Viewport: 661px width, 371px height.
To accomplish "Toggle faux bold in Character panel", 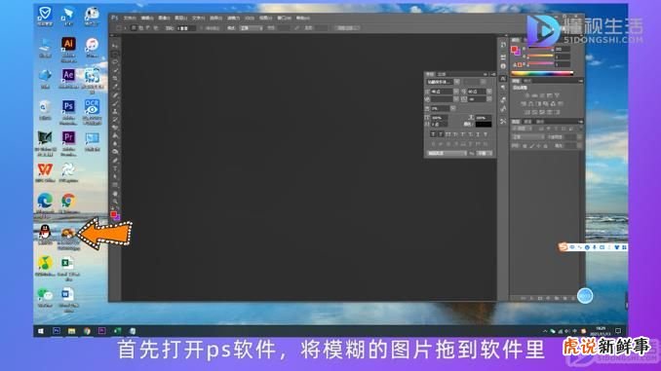I will pyautogui.click(x=433, y=134).
